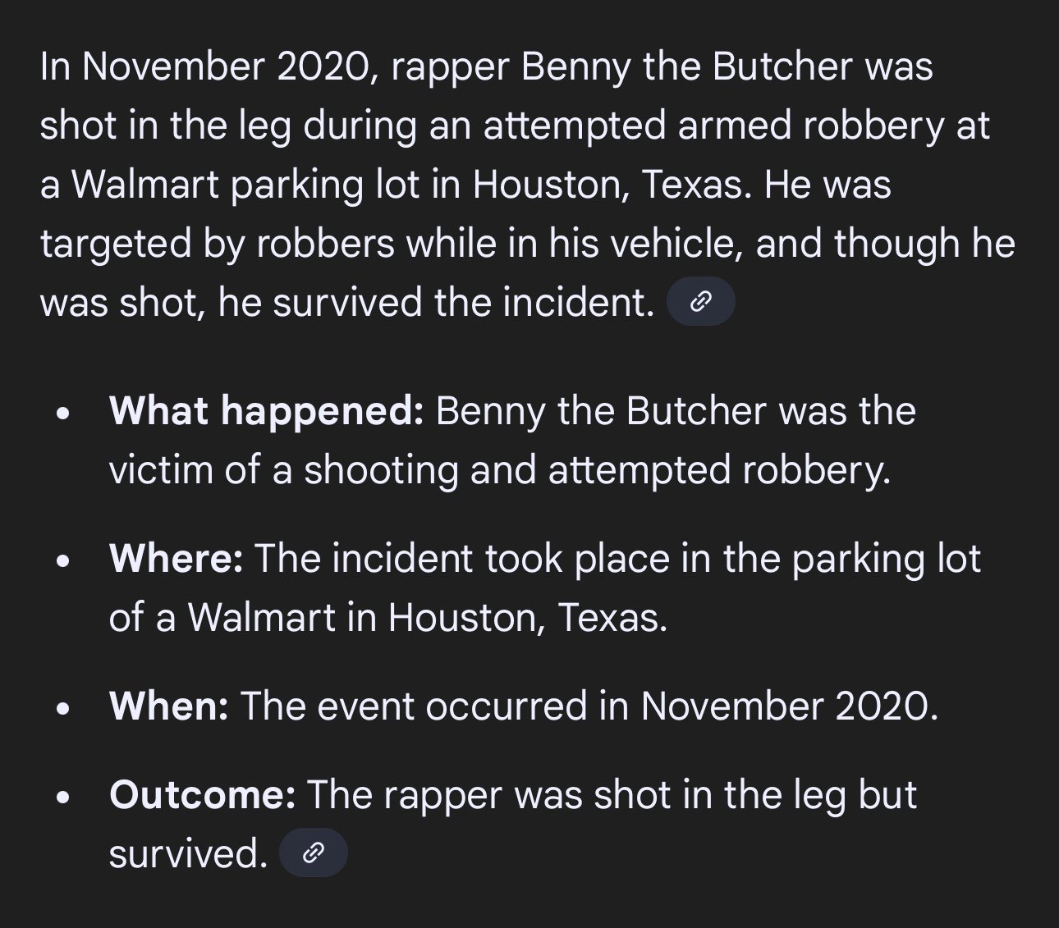The width and height of the screenshot is (1059, 928).
Task: Click the bold "Where:" label
Action: [176, 559]
